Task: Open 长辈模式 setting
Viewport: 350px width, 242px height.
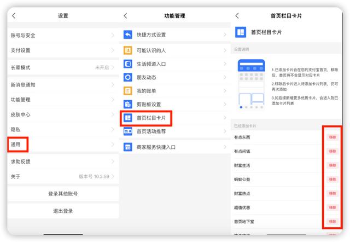Action: click(63, 67)
